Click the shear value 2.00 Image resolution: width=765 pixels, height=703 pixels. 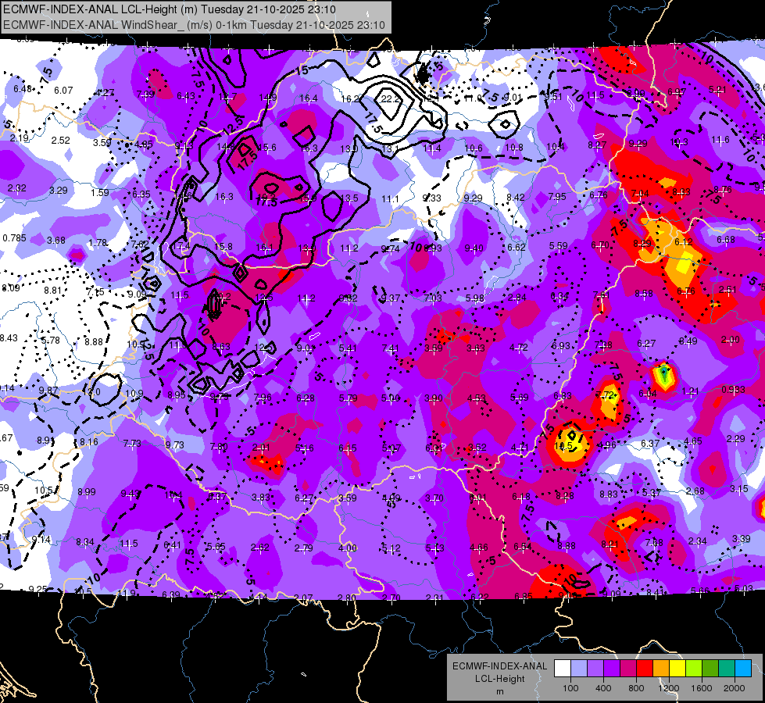(731, 340)
